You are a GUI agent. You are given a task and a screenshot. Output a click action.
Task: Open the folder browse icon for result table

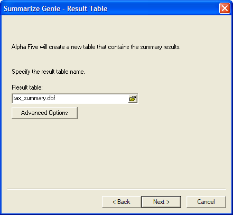pyautogui.click(x=133, y=99)
